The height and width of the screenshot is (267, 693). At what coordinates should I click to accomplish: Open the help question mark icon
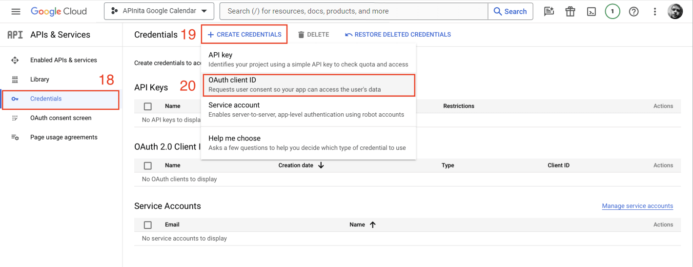pos(633,11)
